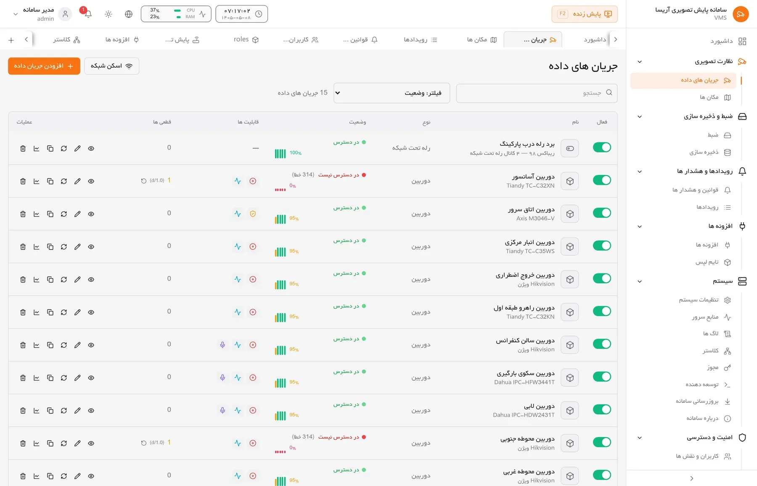Toggle دوربین انبار مرکزی active switch
The image size is (757, 486).
pos(602,246)
